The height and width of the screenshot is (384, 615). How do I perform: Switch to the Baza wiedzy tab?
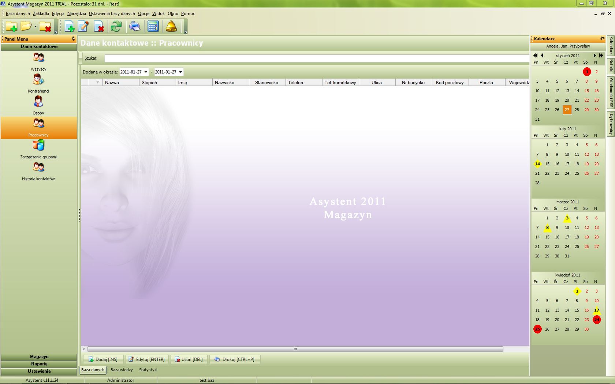(x=122, y=370)
